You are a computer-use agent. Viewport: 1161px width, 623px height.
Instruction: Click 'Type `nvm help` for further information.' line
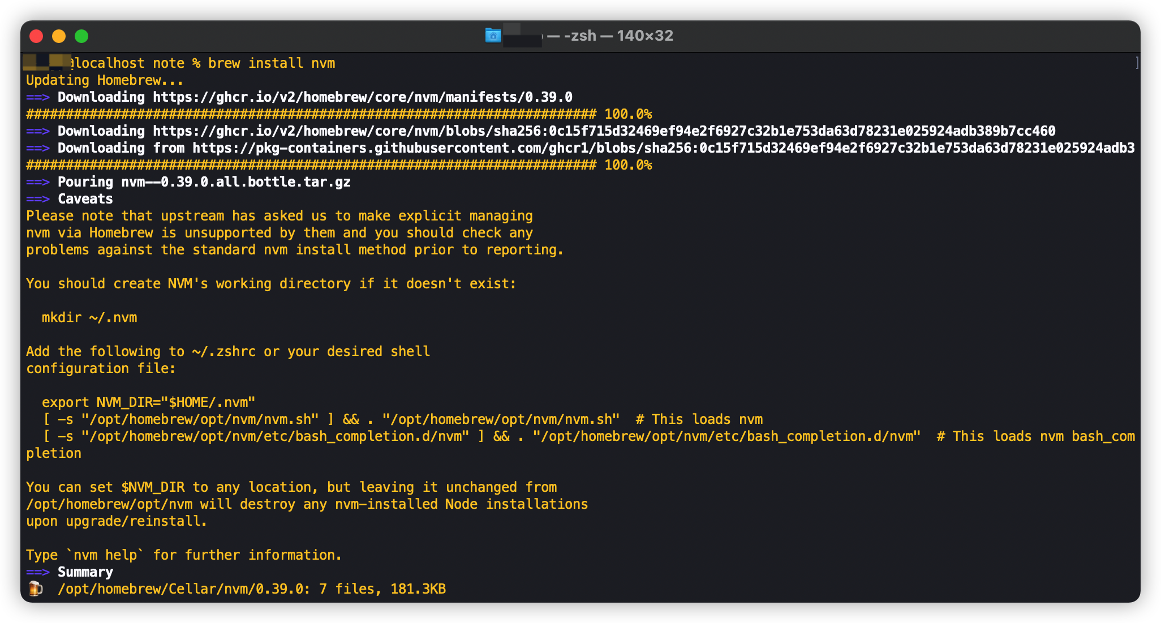[x=184, y=555]
